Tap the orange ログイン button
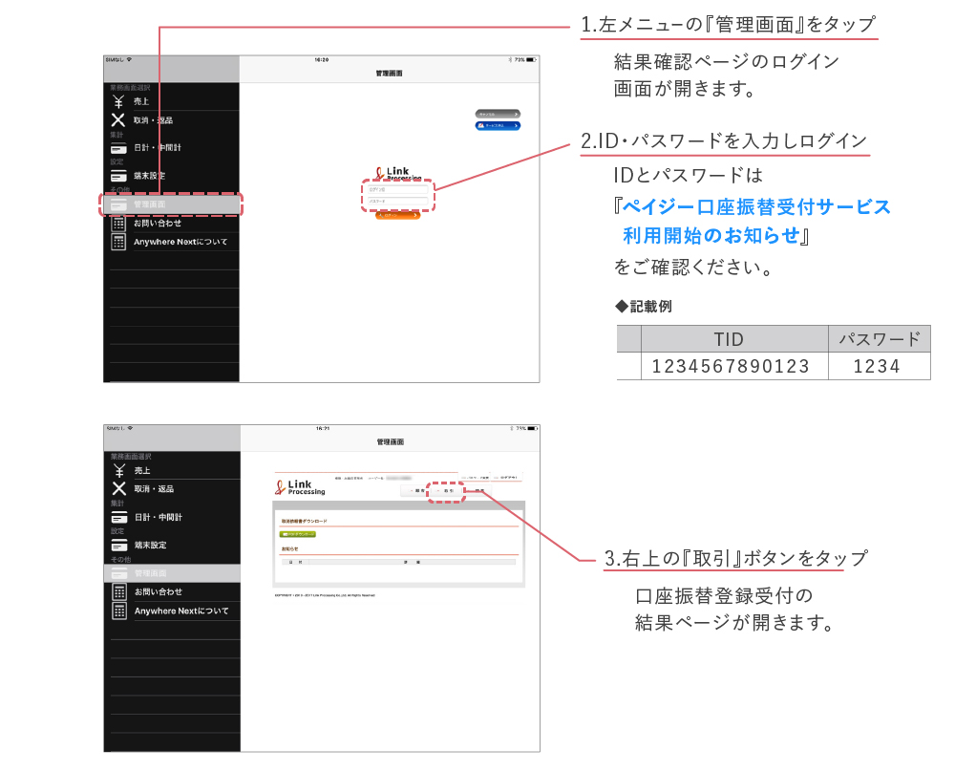955x772 pixels. tap(397, 214)
